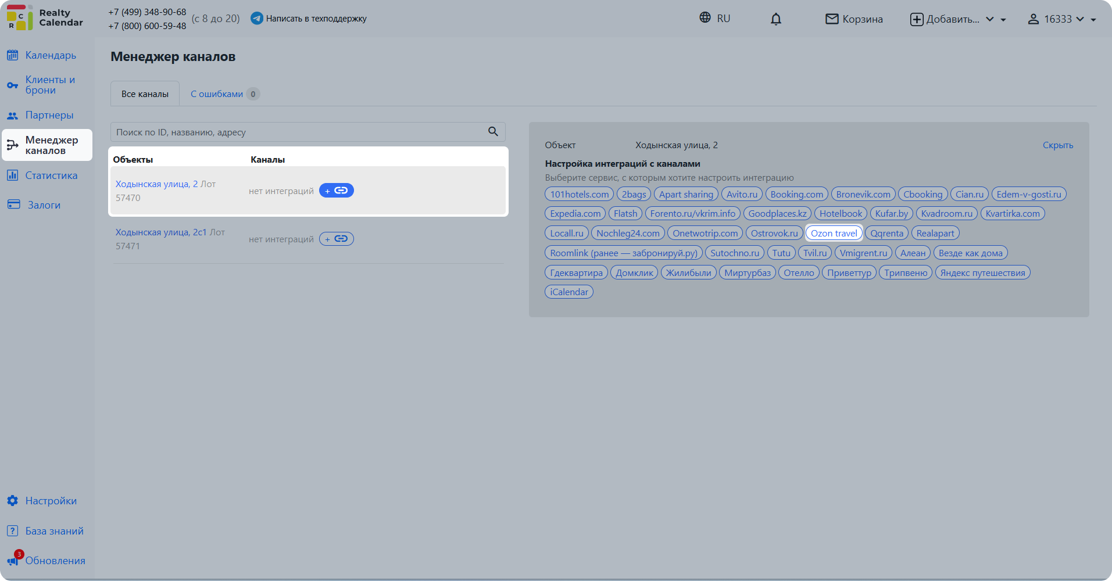Click the key icon for Клиенты и брони
1112x581 pixels.
click(12, 85)
